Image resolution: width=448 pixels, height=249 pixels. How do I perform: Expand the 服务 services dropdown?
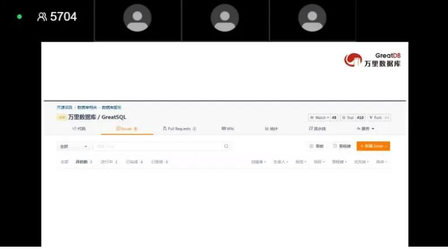click(365, 129)
